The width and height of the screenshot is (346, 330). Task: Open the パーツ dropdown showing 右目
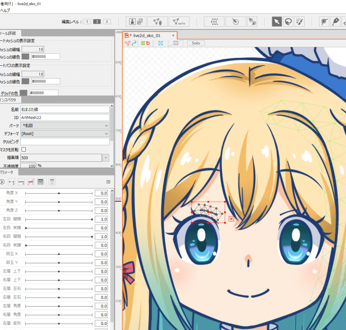pos(65,125)
